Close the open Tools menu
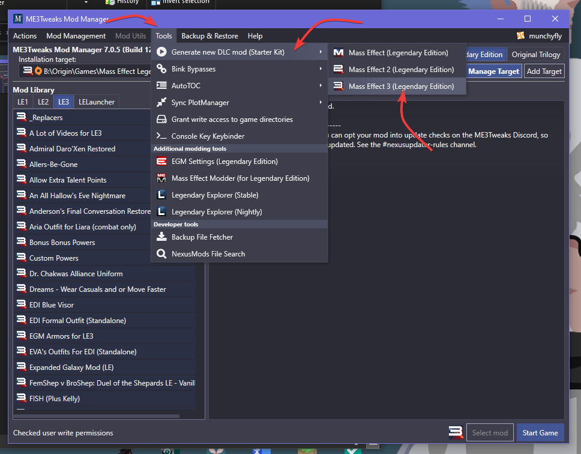Viewport: 581px width, 454px height. point(163,36)
